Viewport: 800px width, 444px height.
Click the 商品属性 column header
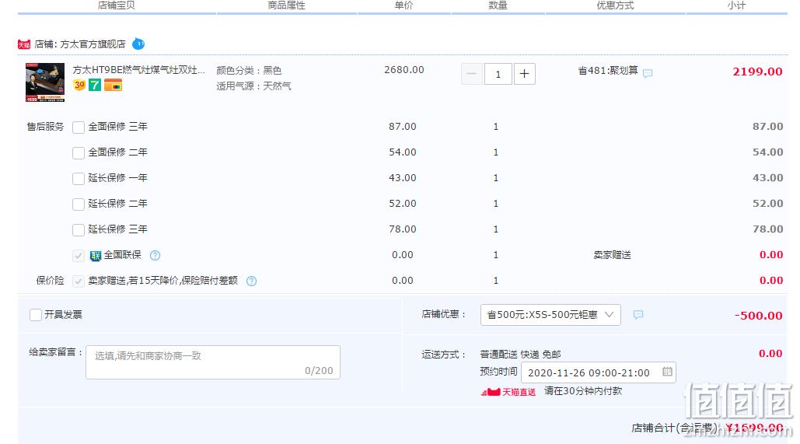(x=286, y=5)
